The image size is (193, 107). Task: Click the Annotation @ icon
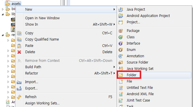click(x=121, y=56)
